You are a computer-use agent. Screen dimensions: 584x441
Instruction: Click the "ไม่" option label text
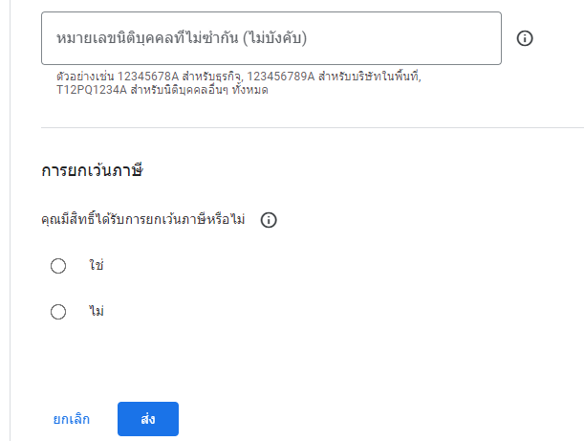pyautogui.click(x=96, y=311)
